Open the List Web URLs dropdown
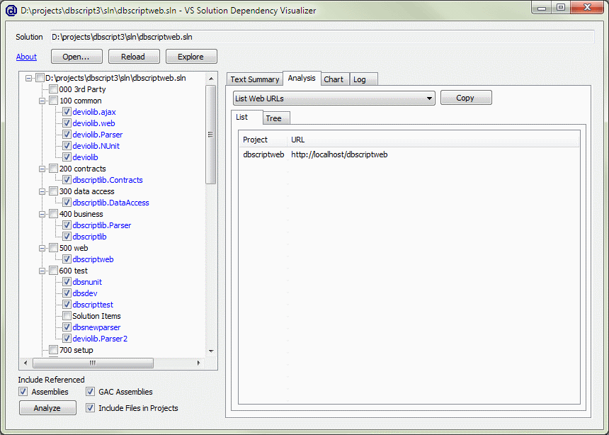The width and height of the screenshot is (609, 435). tap(334, 98)
